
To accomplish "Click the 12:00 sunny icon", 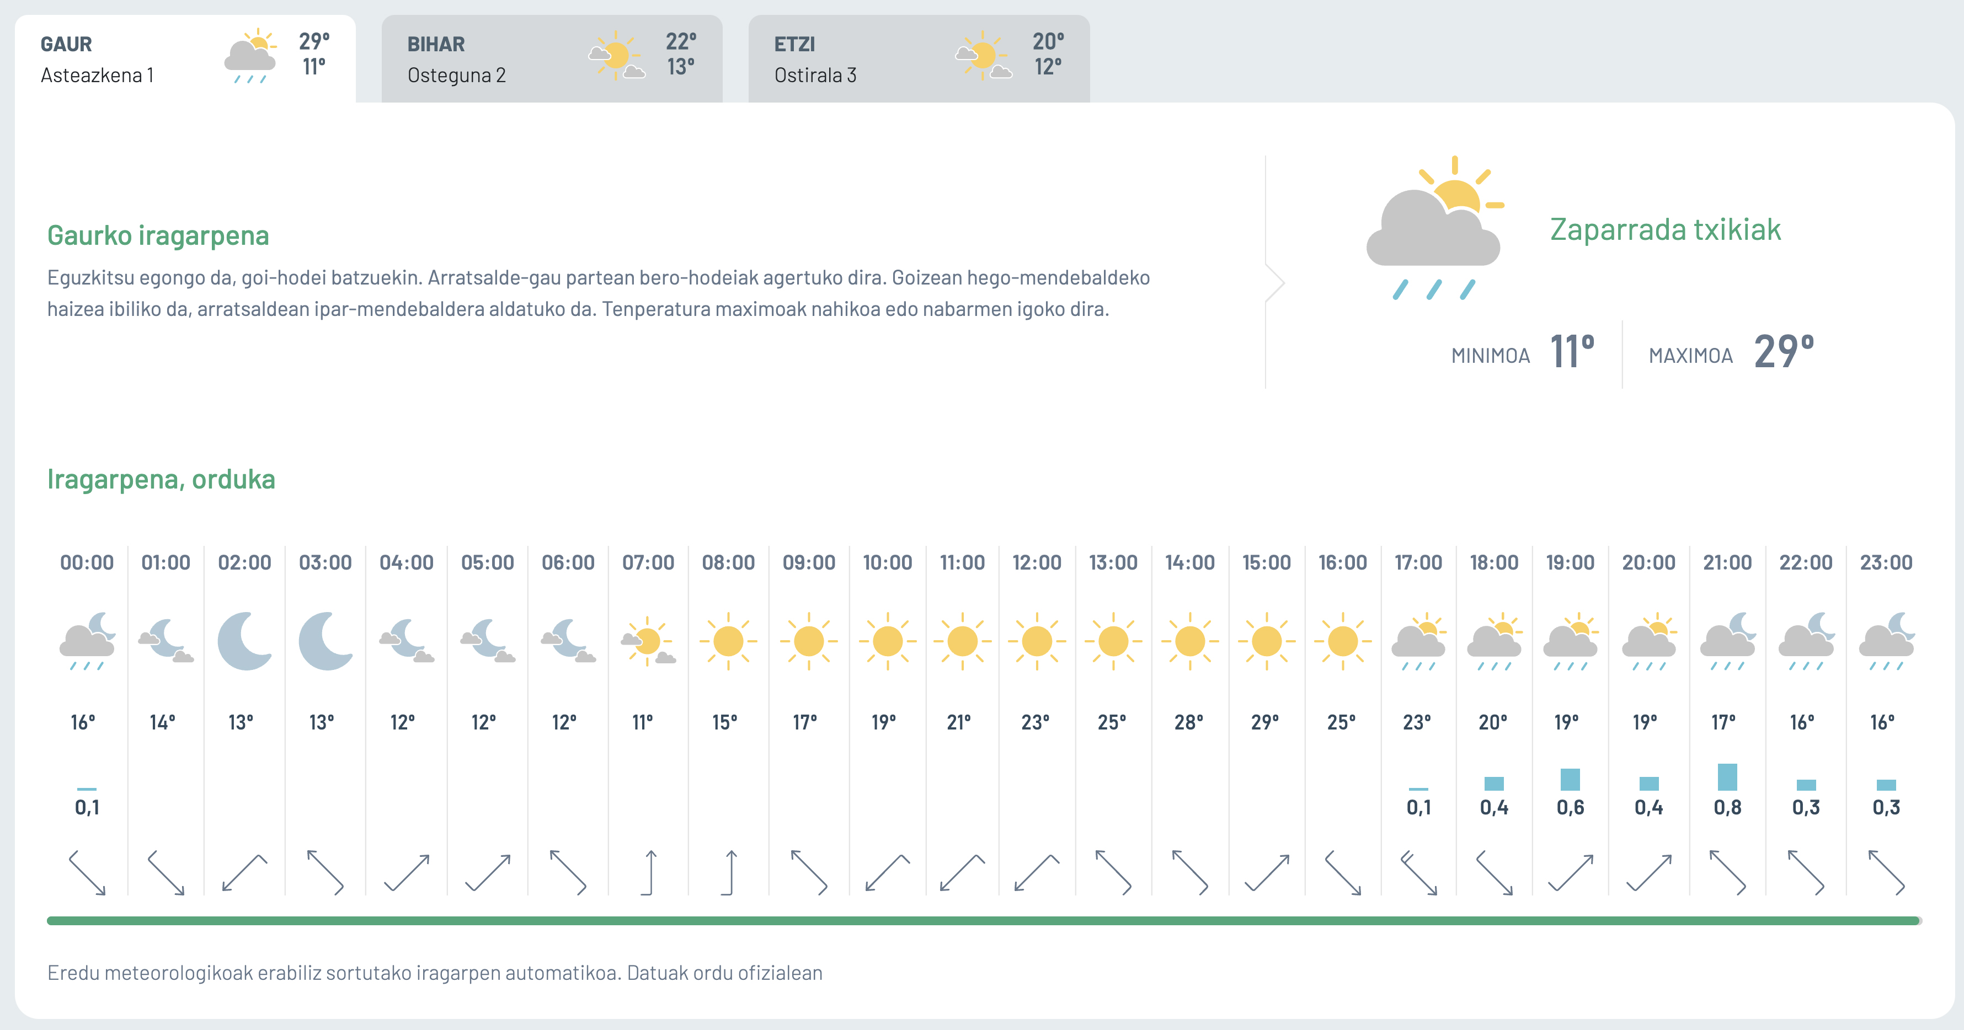I will pyautogui.click(x=1037, y=641).
